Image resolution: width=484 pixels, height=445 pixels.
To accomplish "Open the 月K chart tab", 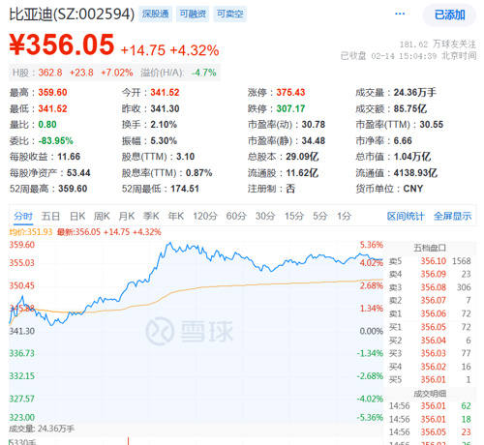I will 127,216.
